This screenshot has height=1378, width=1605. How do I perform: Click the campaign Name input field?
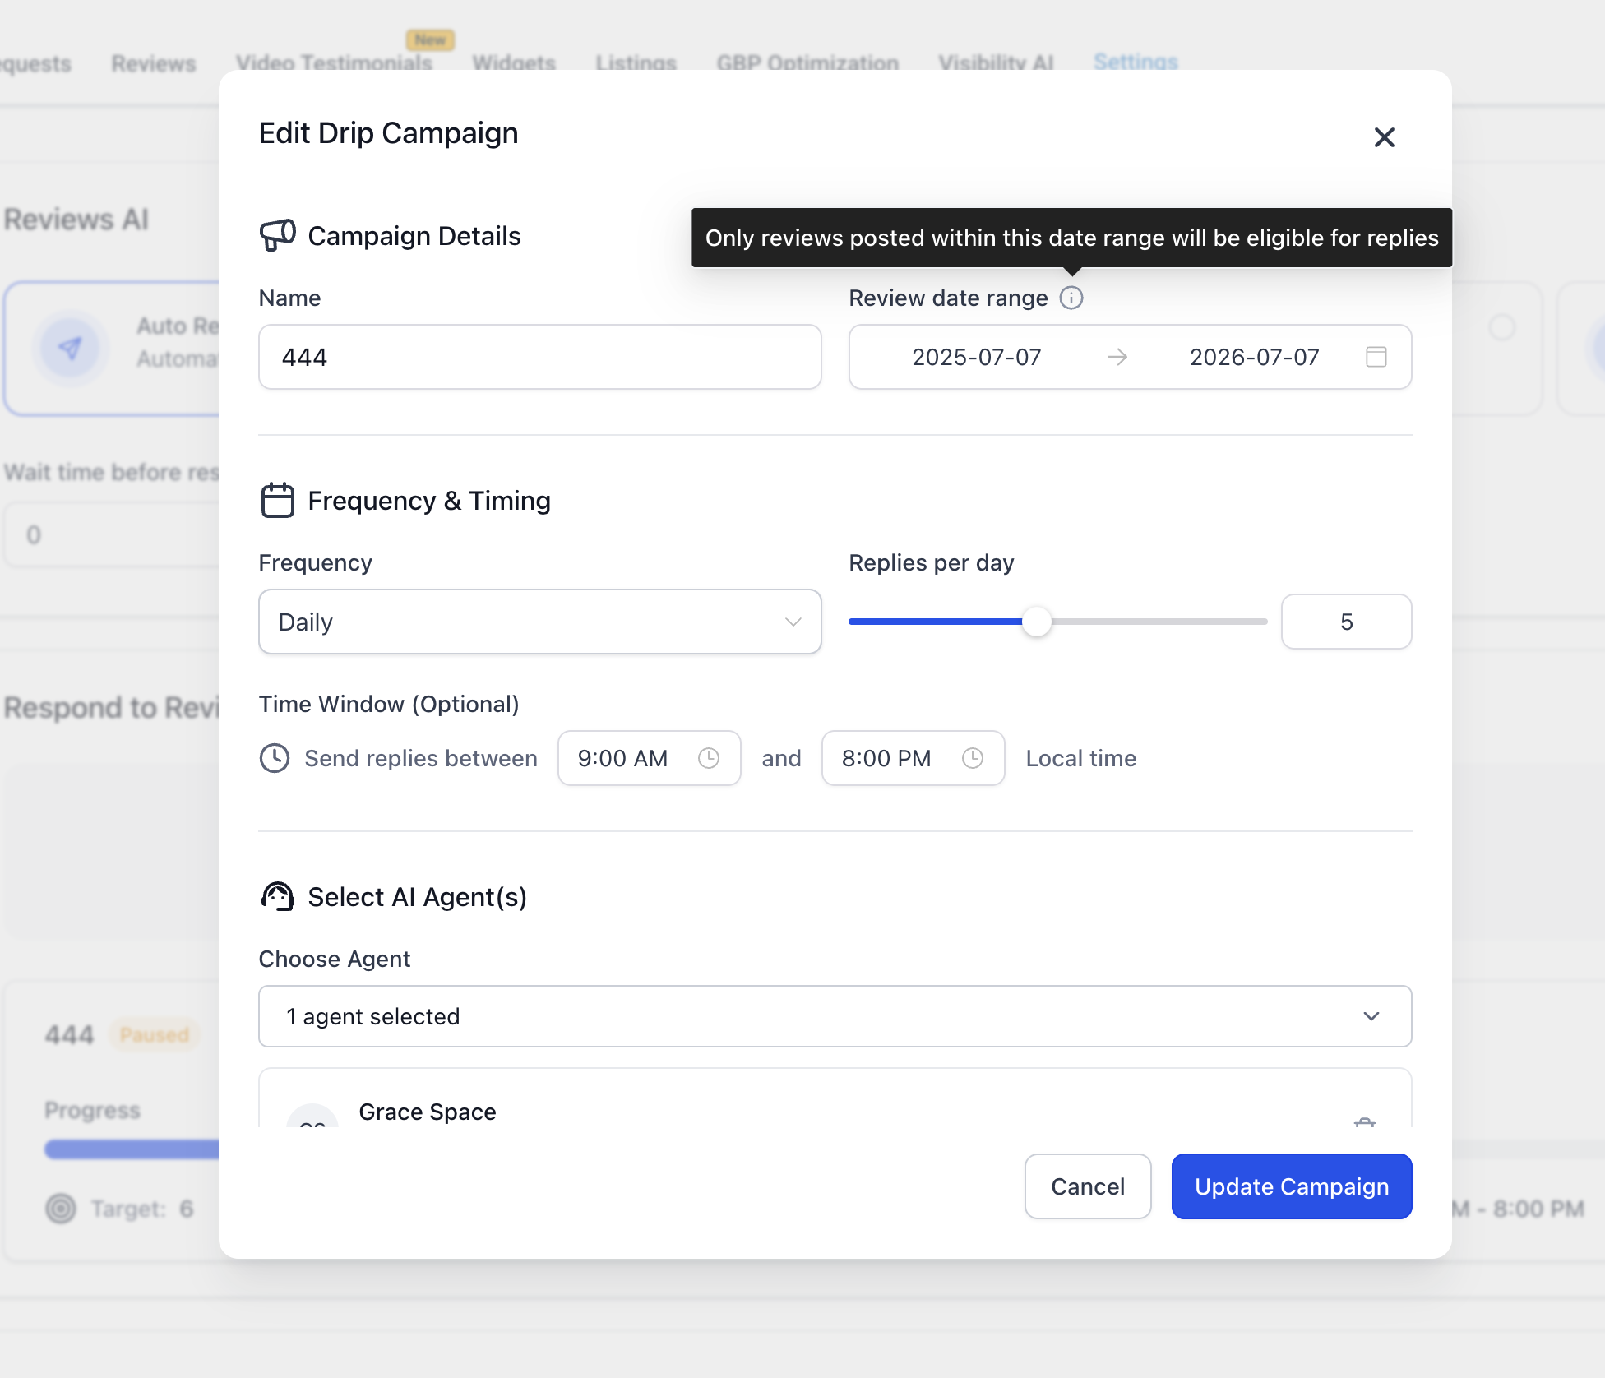pyautogui.click(x=540, y=357)
